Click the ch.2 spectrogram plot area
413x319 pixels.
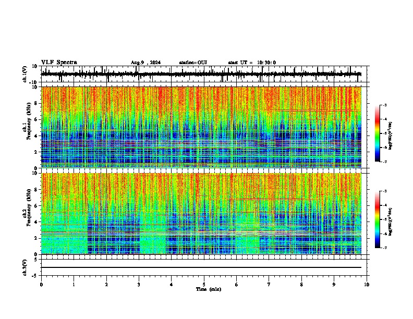201,214
